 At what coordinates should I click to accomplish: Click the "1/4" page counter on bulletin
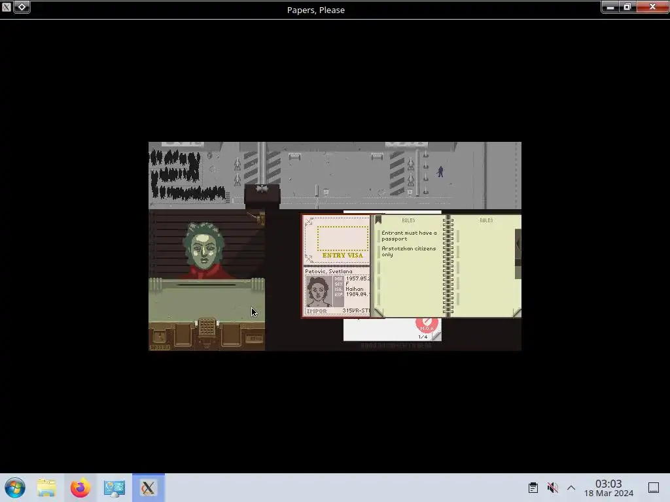coord(423,337)
